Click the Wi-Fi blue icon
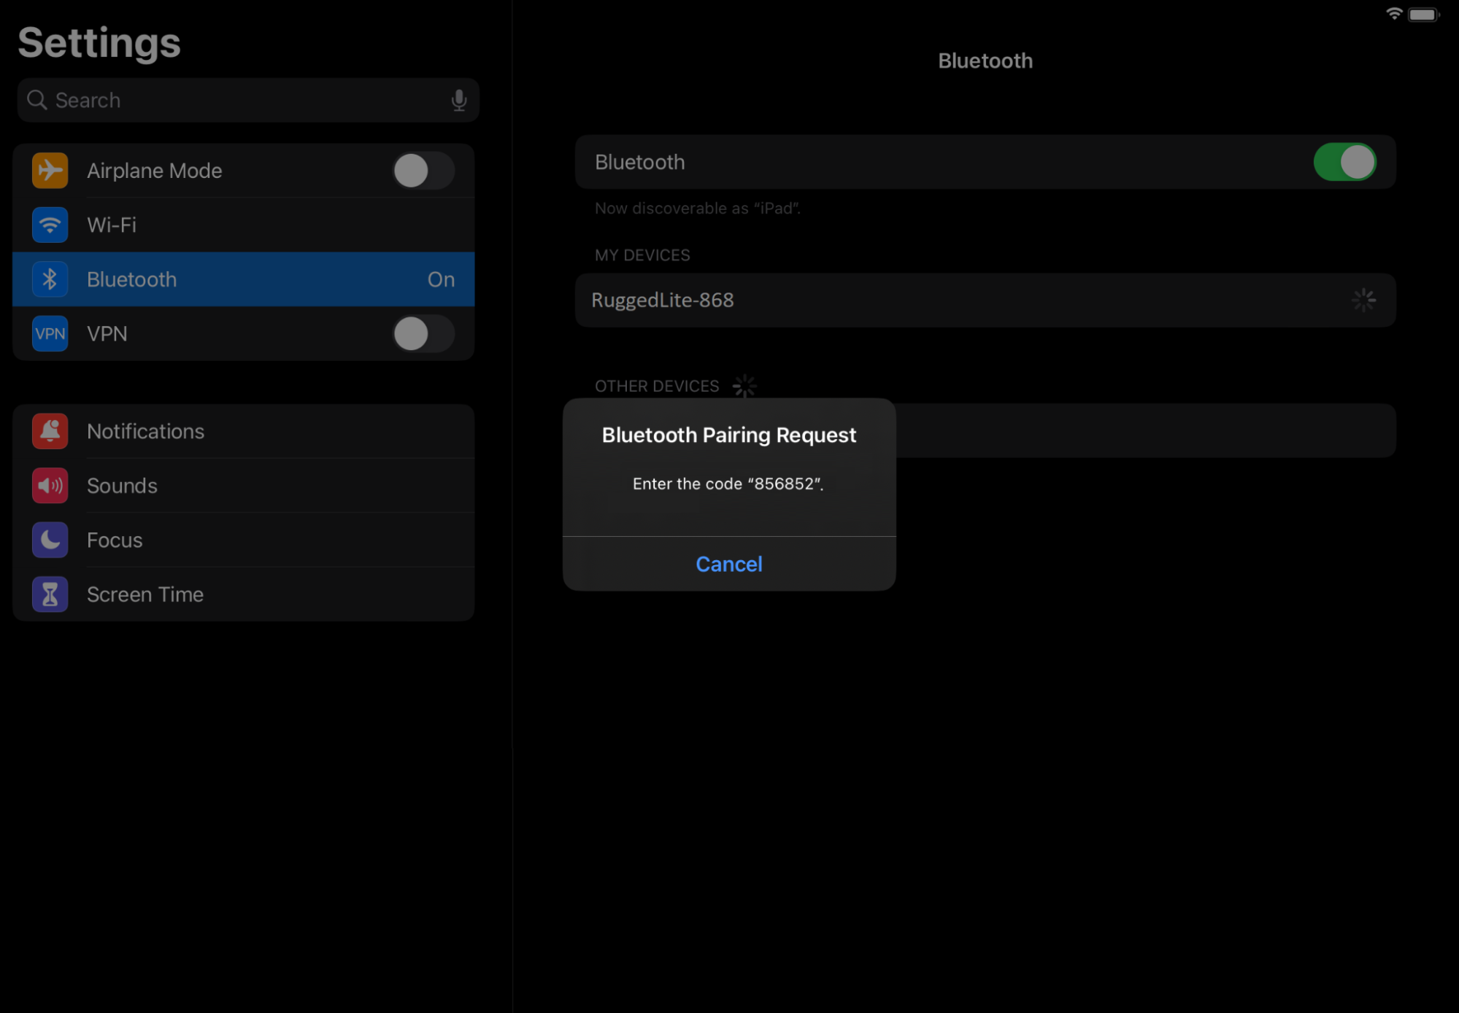The width and height of the screenshot is (1459, 1013). (50, 225)
